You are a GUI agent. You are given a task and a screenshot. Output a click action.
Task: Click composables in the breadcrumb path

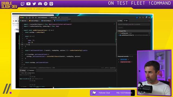point(33,68)
